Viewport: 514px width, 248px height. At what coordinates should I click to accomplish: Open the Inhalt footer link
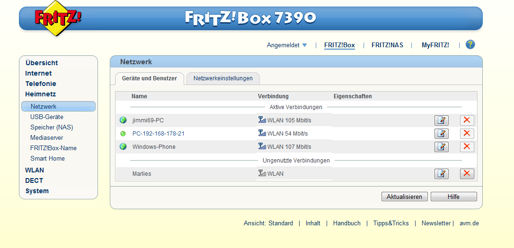coord(313,223)
